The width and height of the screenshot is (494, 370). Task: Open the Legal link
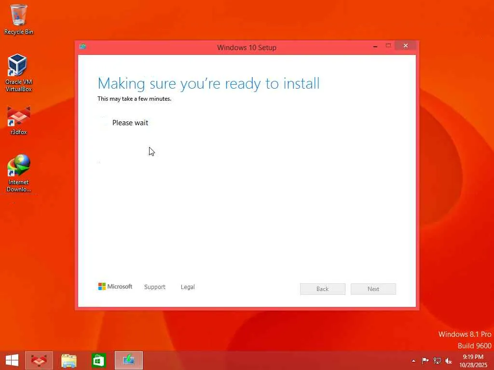click(x=188, y=287)
